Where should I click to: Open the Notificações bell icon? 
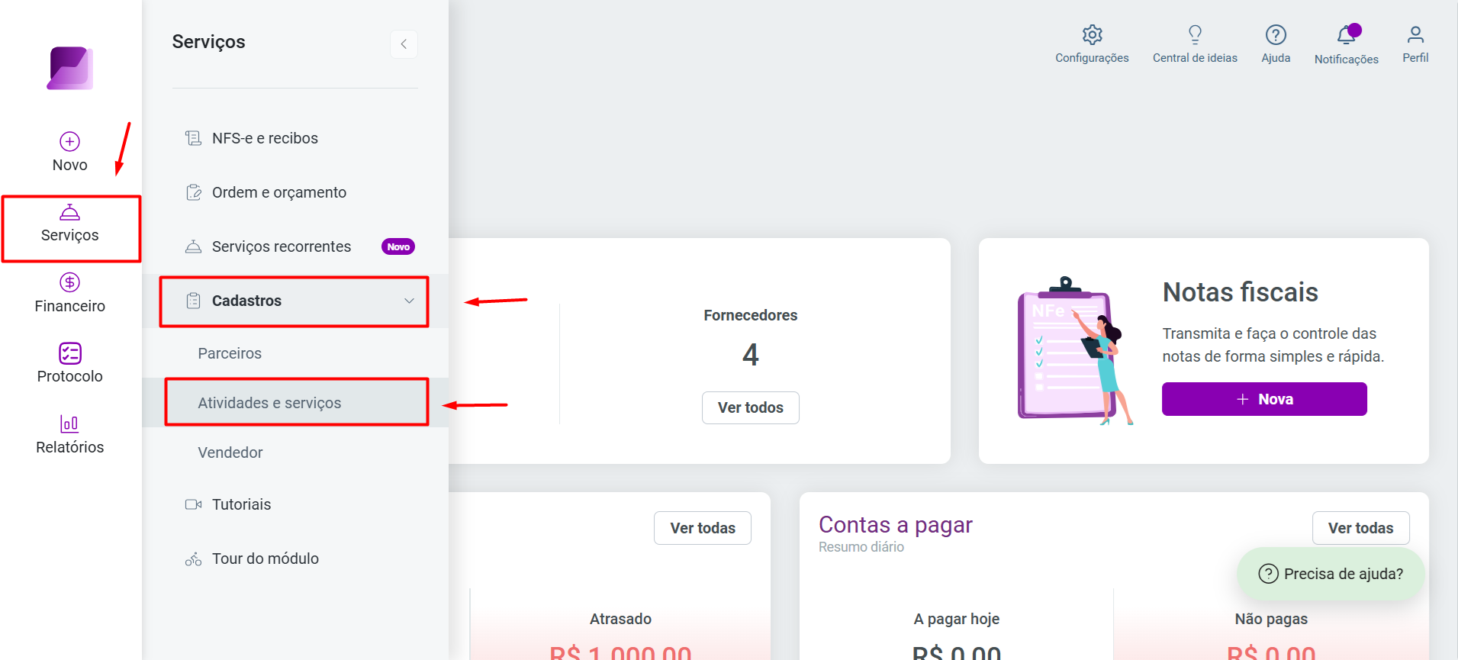point(1347,34)
